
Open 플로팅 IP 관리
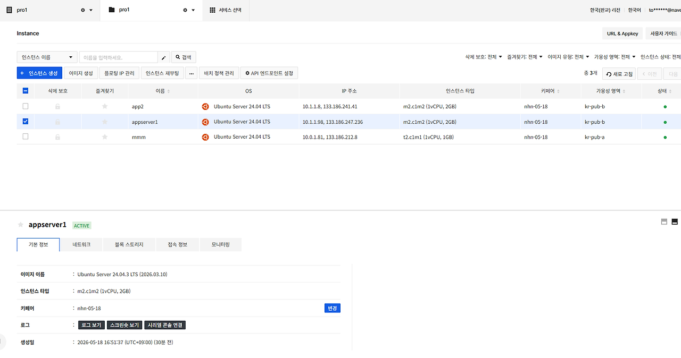pyautogui.click(x=120, y=73)
